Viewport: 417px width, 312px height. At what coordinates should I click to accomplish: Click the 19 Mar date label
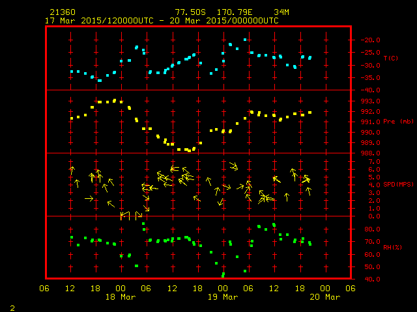coord(223,297)
